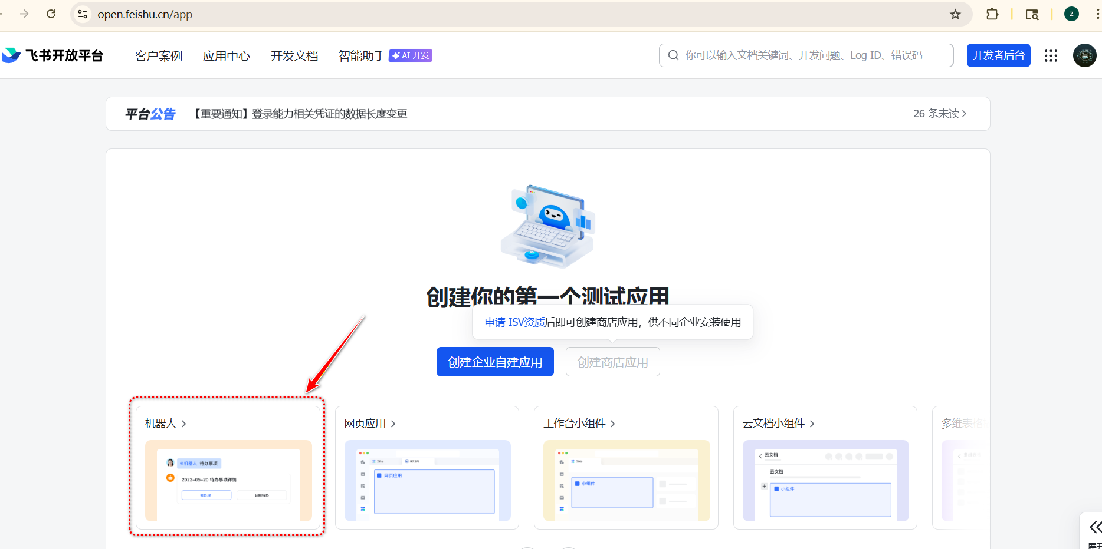
Task: Click the Chrome profile Z icon
Action: [x=1071, y=14]
